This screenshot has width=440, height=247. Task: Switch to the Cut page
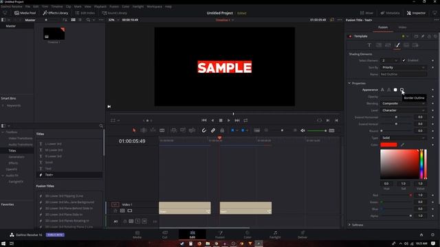click(x=165, y=235)
